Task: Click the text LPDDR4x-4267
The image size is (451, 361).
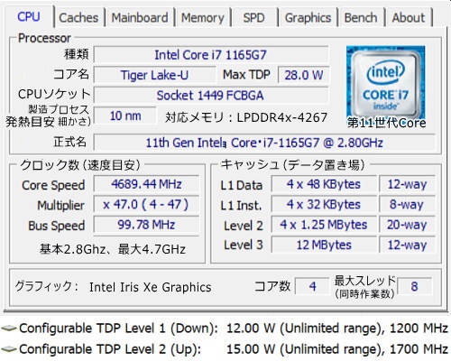Action: coord(282,117)
